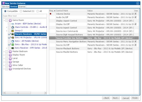This screenshot has height=102, width=142.
Task: Click the Wine Cellar area icon
Action: (10, 65)
